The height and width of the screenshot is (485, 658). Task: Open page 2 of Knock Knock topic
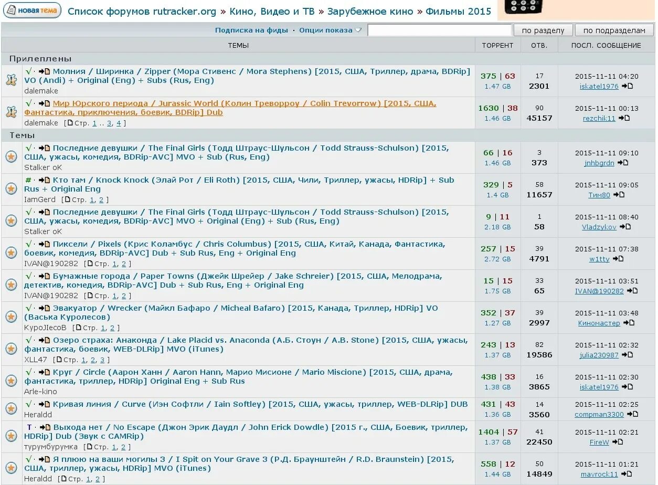pyautogui.click(x=101, y=200)
